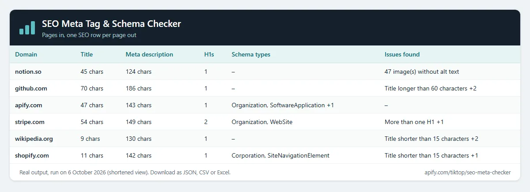The image size is (530, 192).
Task: Select the Title column header
Action: tap(87, 55)
